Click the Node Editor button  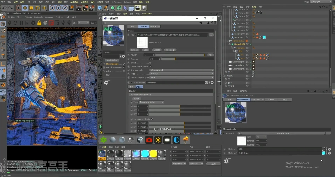[x=112, y=60]
